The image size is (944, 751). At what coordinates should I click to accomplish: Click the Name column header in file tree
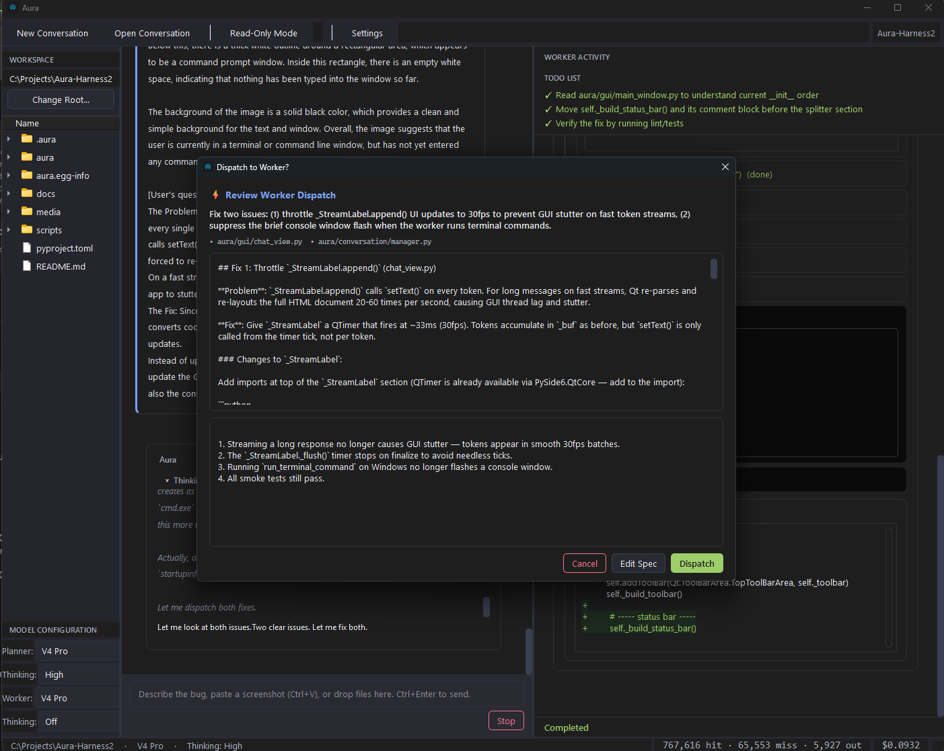tap(27, 123)
